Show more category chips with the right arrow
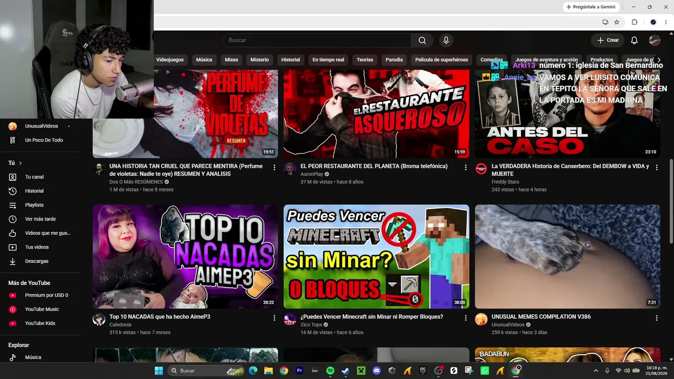The height and width of the screenshot is (379, 674). click(658, 60)
